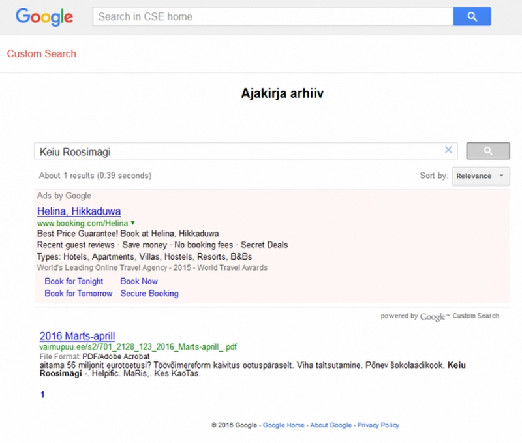The height and width of the screenshot is (443, 522).
Task: Open the 2016 Marts-aprill result
Action: [x=77, y=336]
